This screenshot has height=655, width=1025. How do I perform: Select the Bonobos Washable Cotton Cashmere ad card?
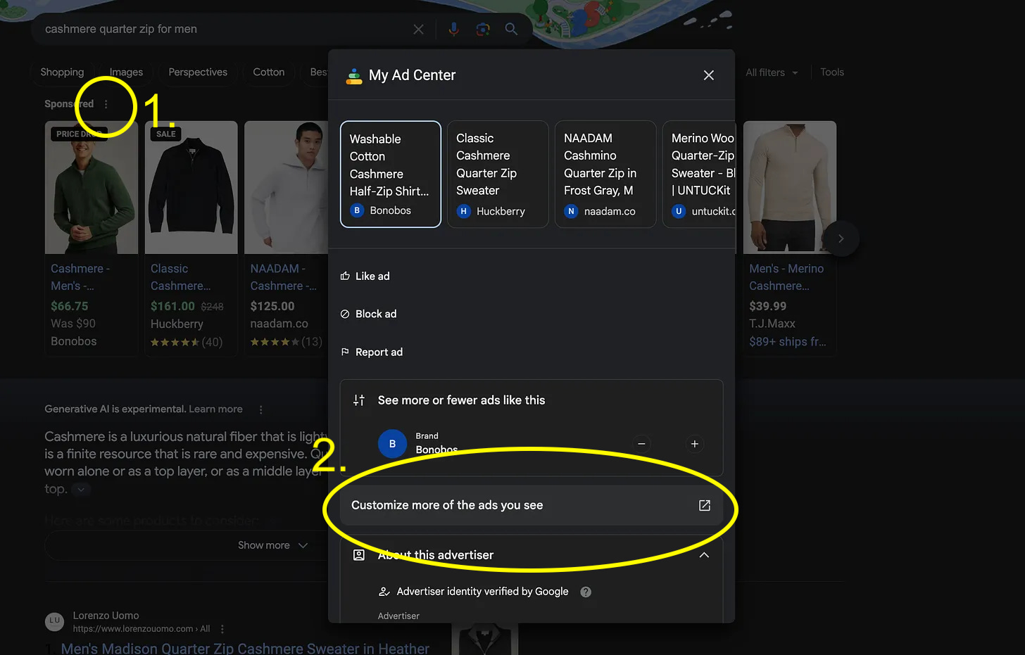391,174
